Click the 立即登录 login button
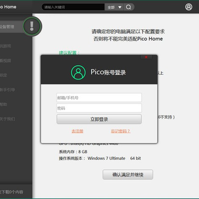The image size is (199, 199). tap(99, 119)
